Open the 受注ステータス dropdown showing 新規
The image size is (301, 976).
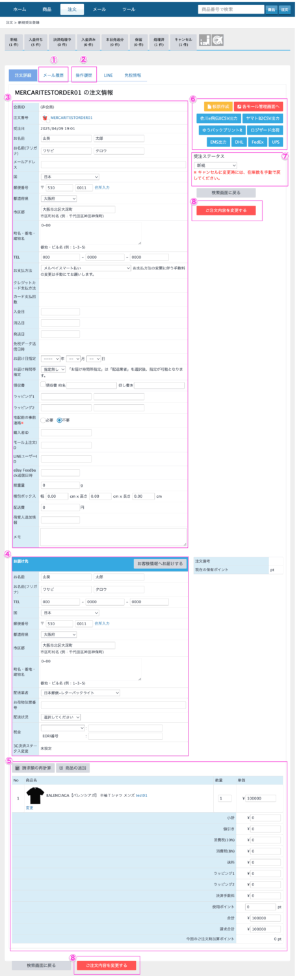(216, 166)
